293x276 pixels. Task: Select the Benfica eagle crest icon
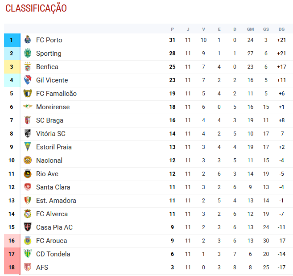click(28, 67)
